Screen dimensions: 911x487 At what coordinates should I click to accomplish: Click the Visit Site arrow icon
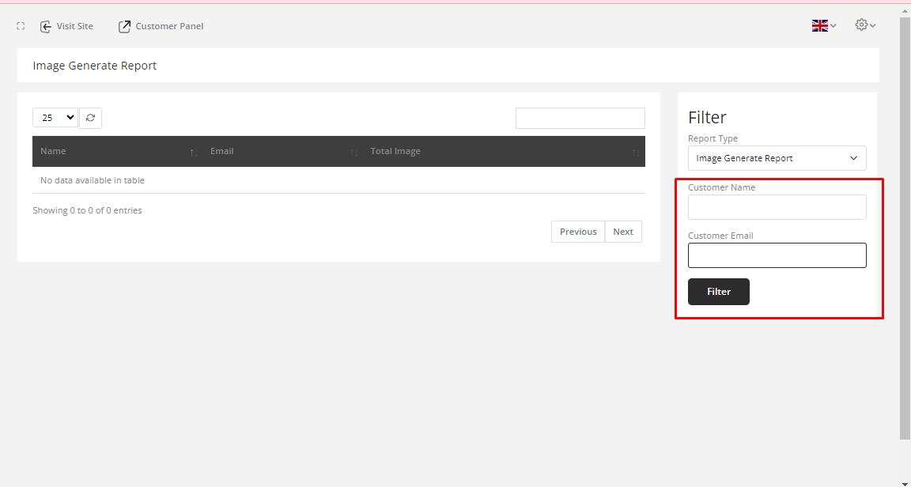pos(46,26)
